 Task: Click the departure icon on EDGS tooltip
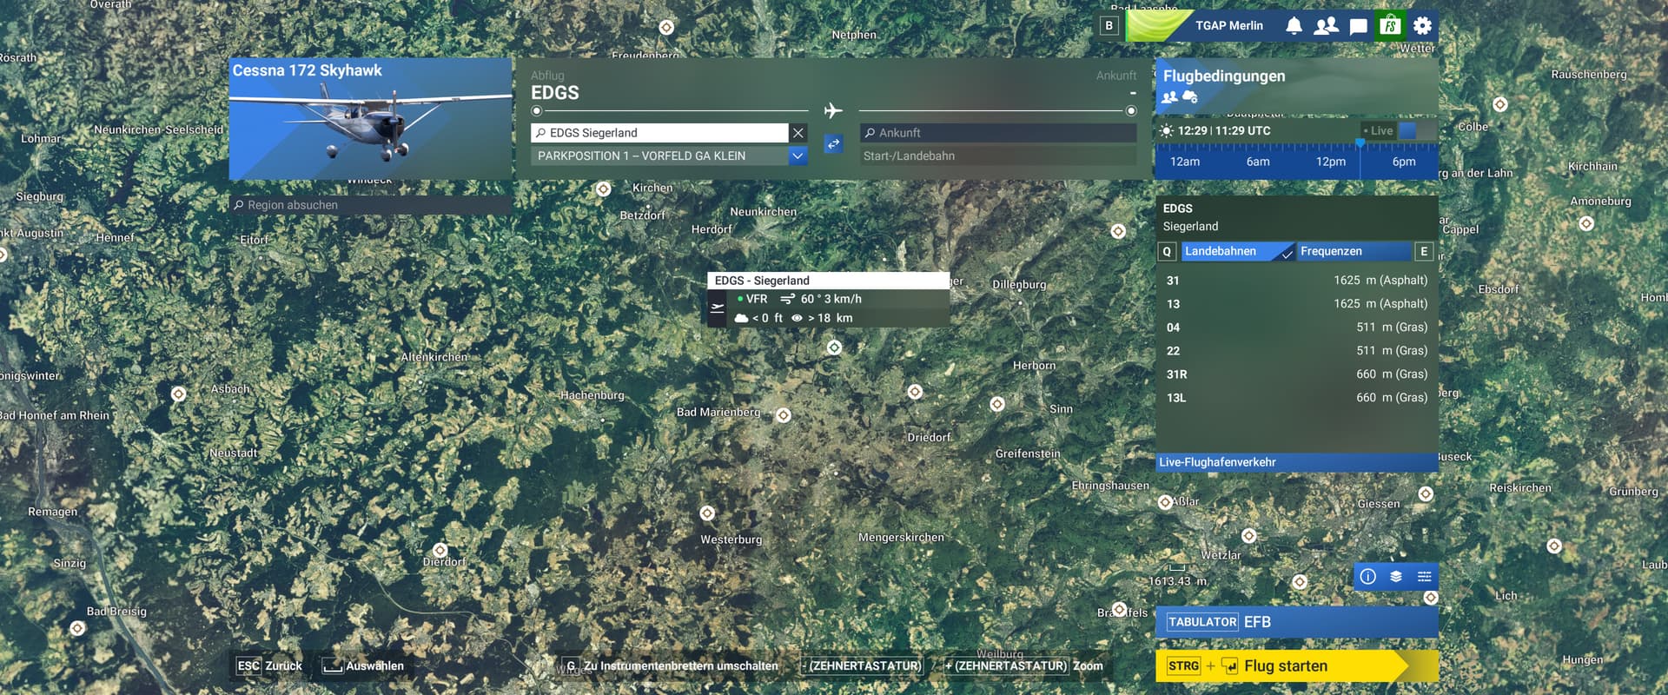point(717,308)
